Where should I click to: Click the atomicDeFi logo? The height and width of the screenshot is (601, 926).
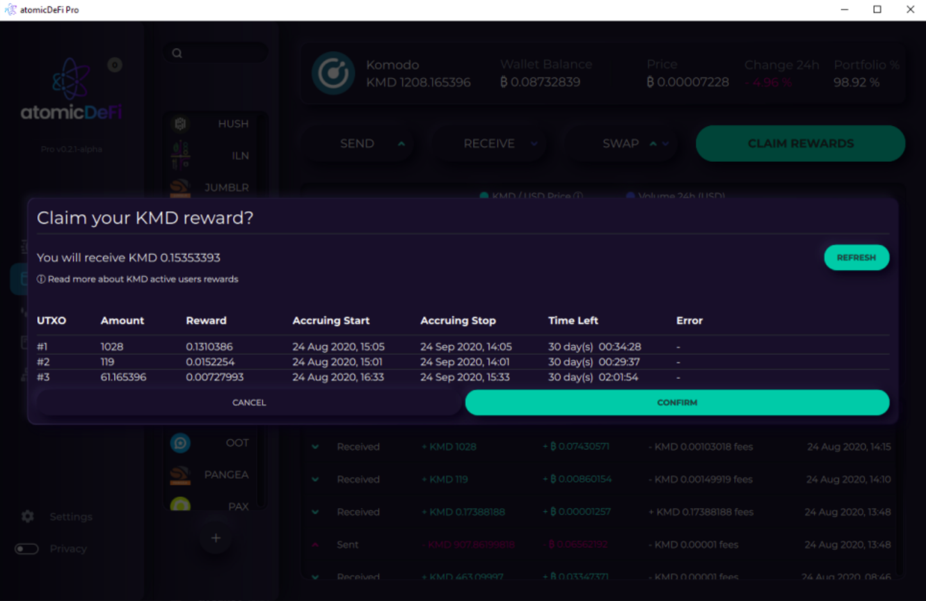coord(71,90)
